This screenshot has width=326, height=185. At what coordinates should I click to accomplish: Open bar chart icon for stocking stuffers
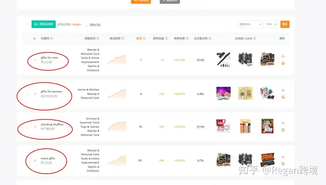pos(283,123)
